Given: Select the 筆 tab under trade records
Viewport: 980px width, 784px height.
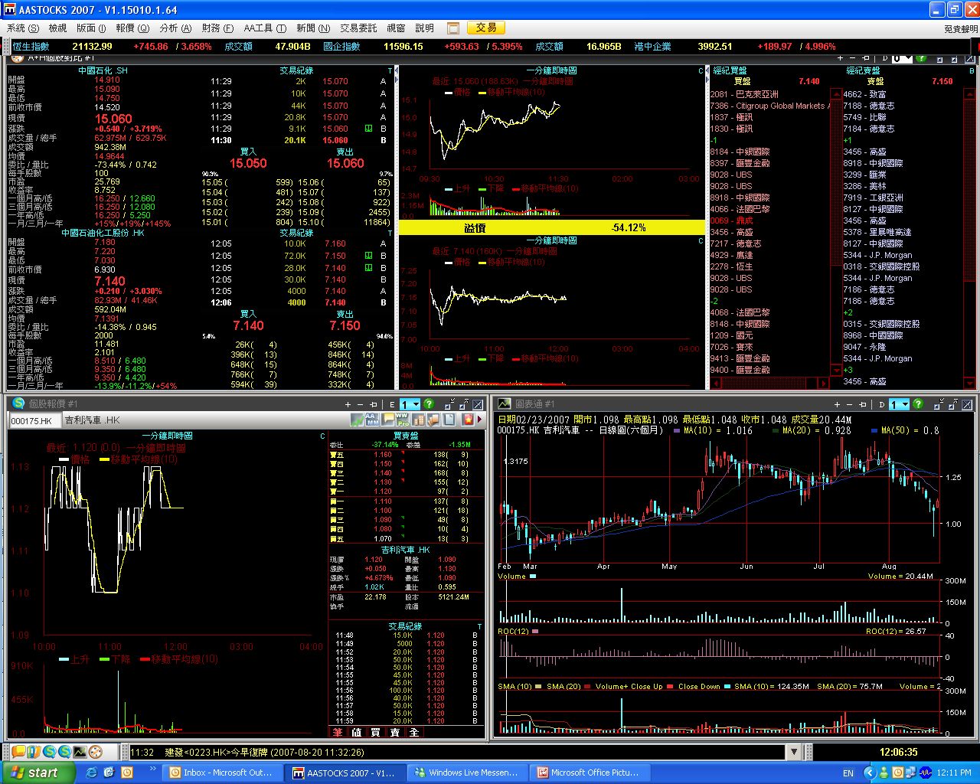Looking at the screenshot, I should coord(338,732).
